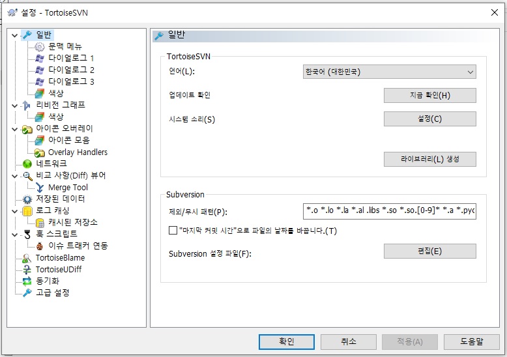
Task: Click the 취소 cancel button
Action: tap(348, 341)
